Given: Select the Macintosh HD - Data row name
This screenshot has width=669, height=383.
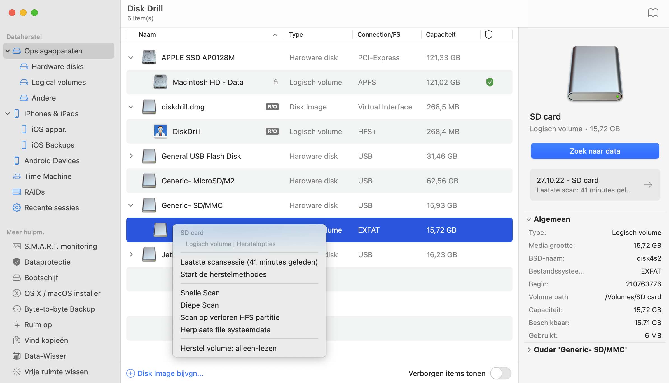Looking at the screenshot, I should click(208, 82).
